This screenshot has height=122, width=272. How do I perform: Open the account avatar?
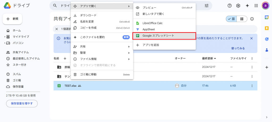click(x=265, y=6)
